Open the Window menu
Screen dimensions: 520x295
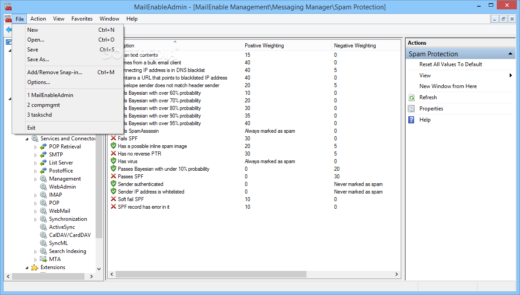pyautogui.click(x=109, y=19)
